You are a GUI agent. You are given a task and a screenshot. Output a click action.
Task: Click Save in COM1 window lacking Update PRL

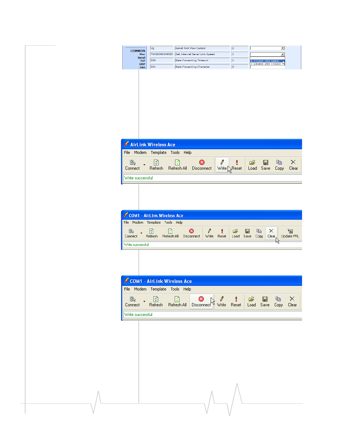[x=265, y=302]
